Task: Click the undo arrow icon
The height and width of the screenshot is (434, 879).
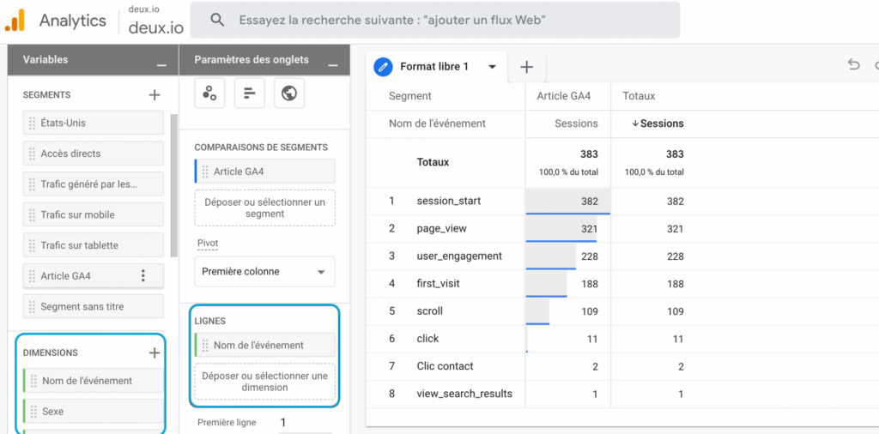Action: coord(853,64)
